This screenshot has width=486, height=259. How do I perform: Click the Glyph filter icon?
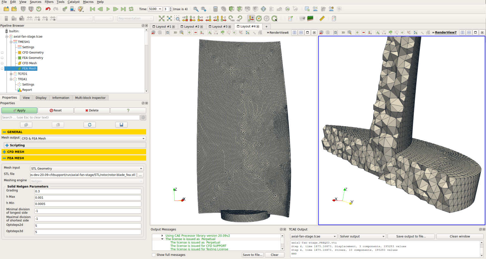[264, 9]
